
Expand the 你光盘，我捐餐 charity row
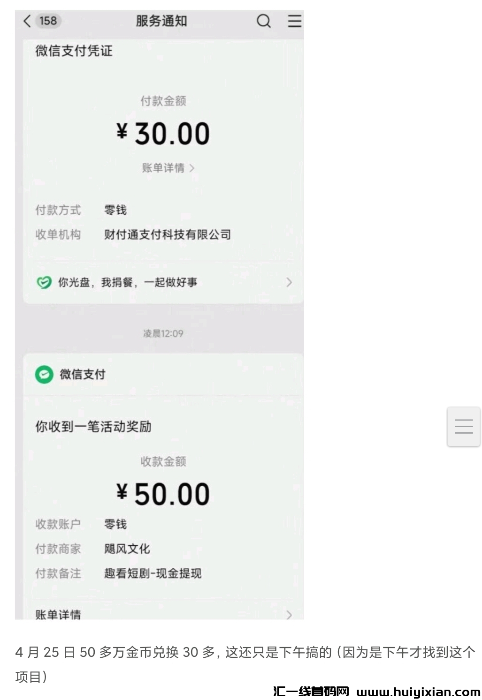(289, 282)
